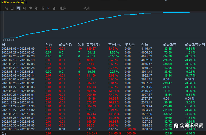
Task: Click profit value 454.46
Action: pyautogui.click(x=91, y=99)
